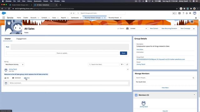Click the browser reload button
The image size is (200, 112).
9,9
